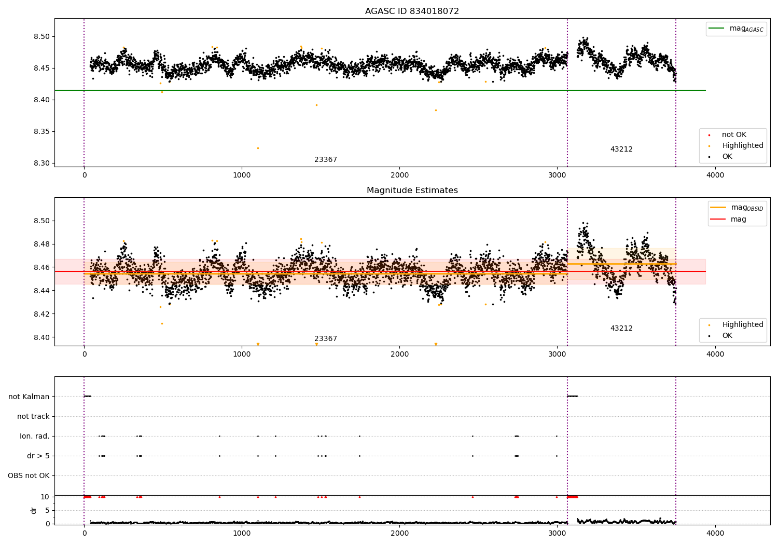Click 'Highlighted' legend entry in Magnitude Estimates plot

pos(743,325)
